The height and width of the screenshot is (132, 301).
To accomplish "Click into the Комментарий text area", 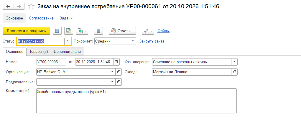I will click(136, 101).
